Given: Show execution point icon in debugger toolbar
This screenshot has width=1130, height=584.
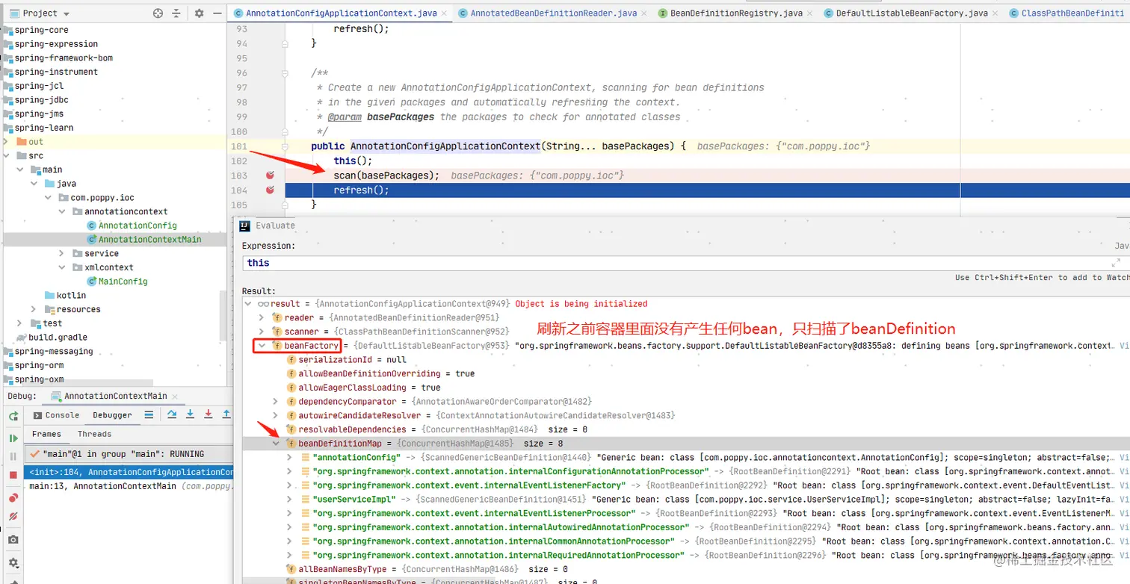Looking at the screenshot, I should coord(149,414).
